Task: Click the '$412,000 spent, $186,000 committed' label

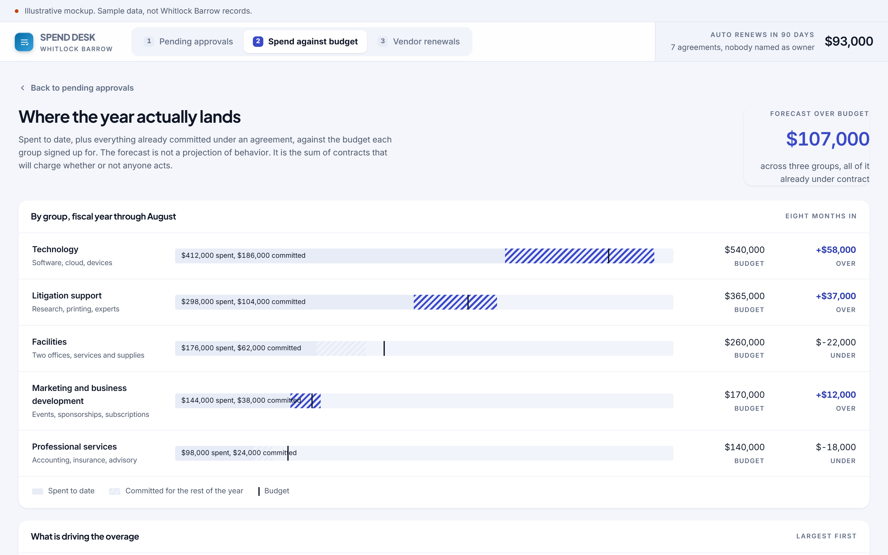Action: click(x=243, y=256)
